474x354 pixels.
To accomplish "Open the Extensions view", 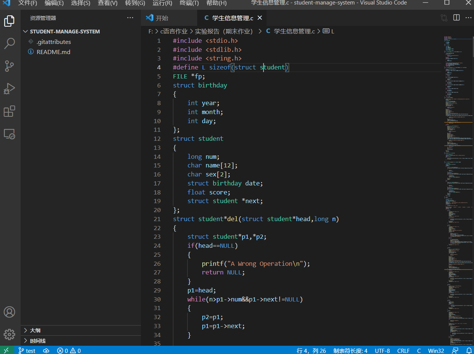I will (x=9, y=111).
